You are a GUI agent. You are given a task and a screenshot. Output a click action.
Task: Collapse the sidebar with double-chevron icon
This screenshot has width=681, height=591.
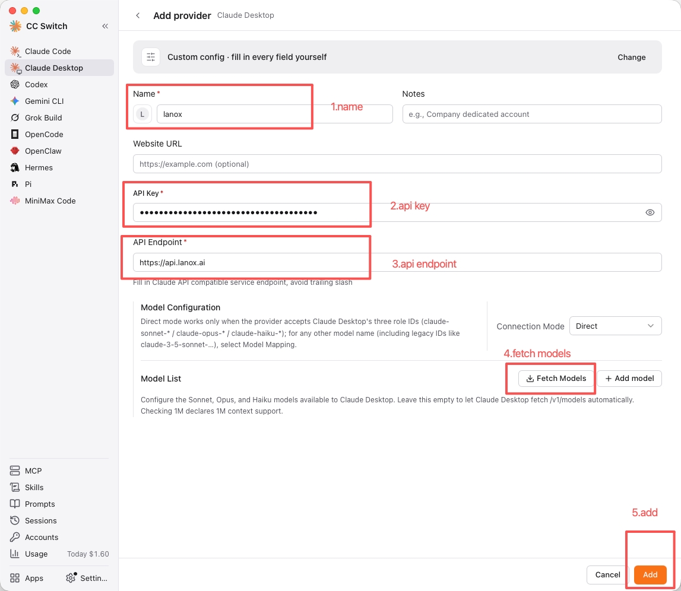[105, 26]
